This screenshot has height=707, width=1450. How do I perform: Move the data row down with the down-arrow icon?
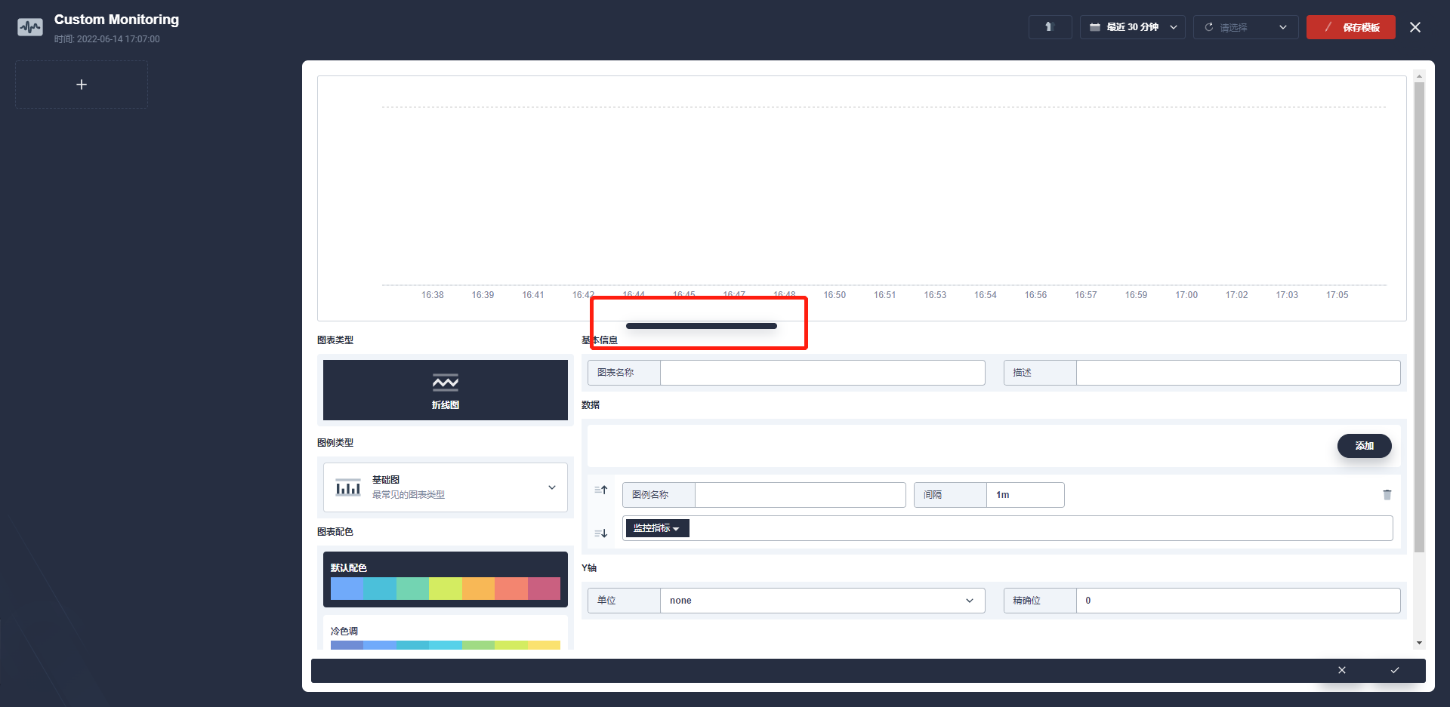[x=601, y=533]
